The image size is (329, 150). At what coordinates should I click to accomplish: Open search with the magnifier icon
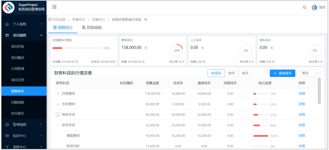(x=304, y=8)
